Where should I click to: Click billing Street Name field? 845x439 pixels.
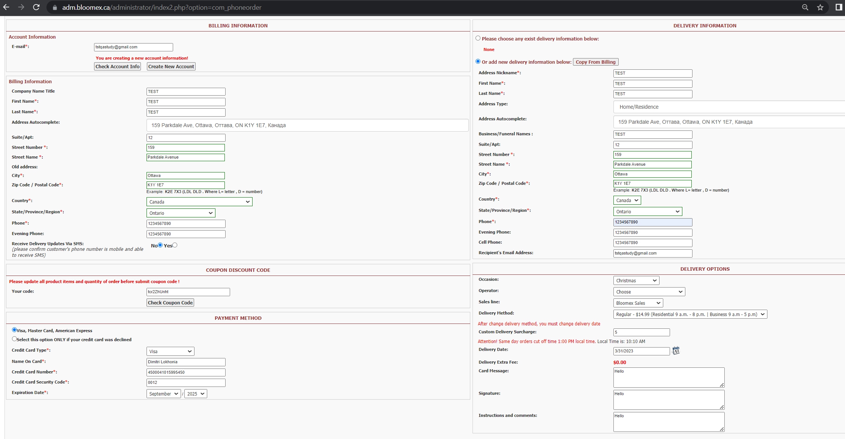(185, 157)
